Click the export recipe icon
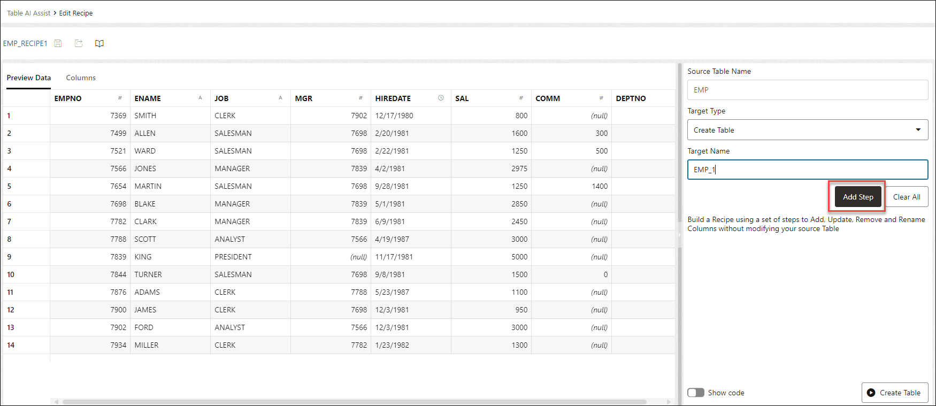Viewport: 936px width, 406px height. point(79,43)
